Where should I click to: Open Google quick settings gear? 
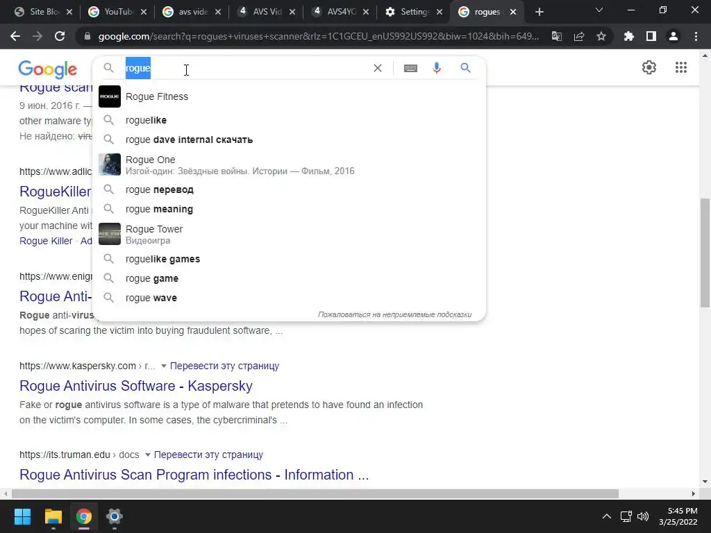pos(649,67)
